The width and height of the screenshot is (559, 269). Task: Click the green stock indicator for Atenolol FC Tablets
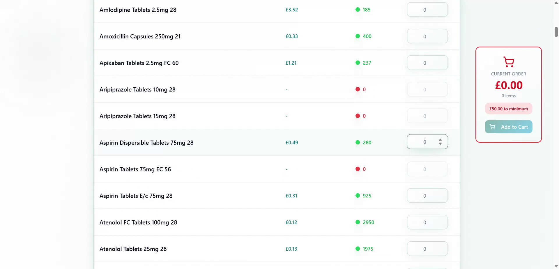358,222
